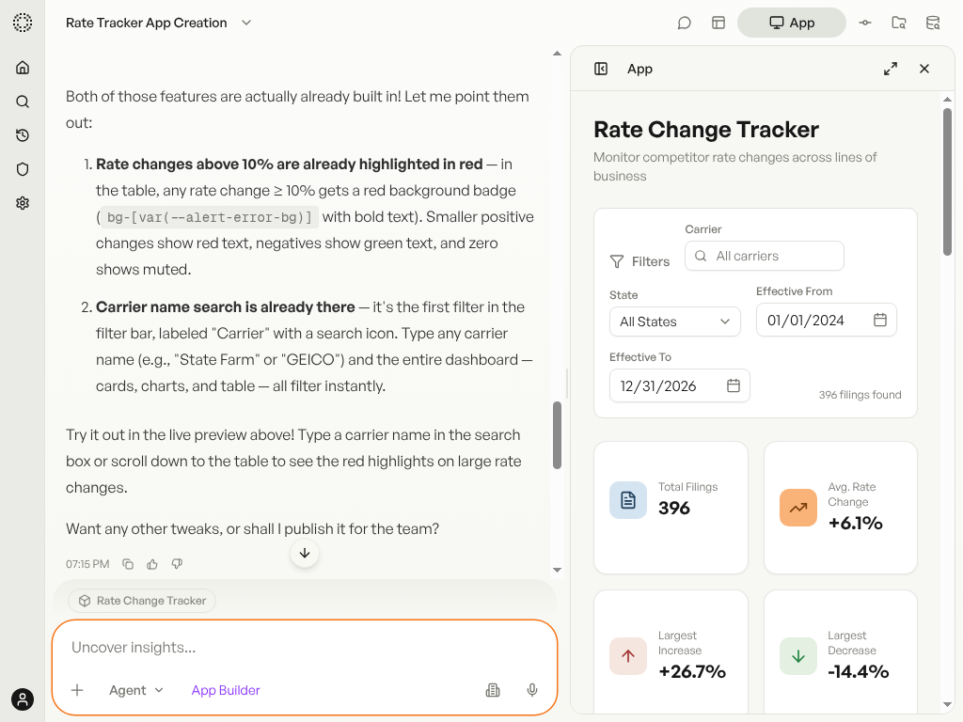963x722 pixels.
Task: Open the History sidebar icon
Action: coord(23,135)
